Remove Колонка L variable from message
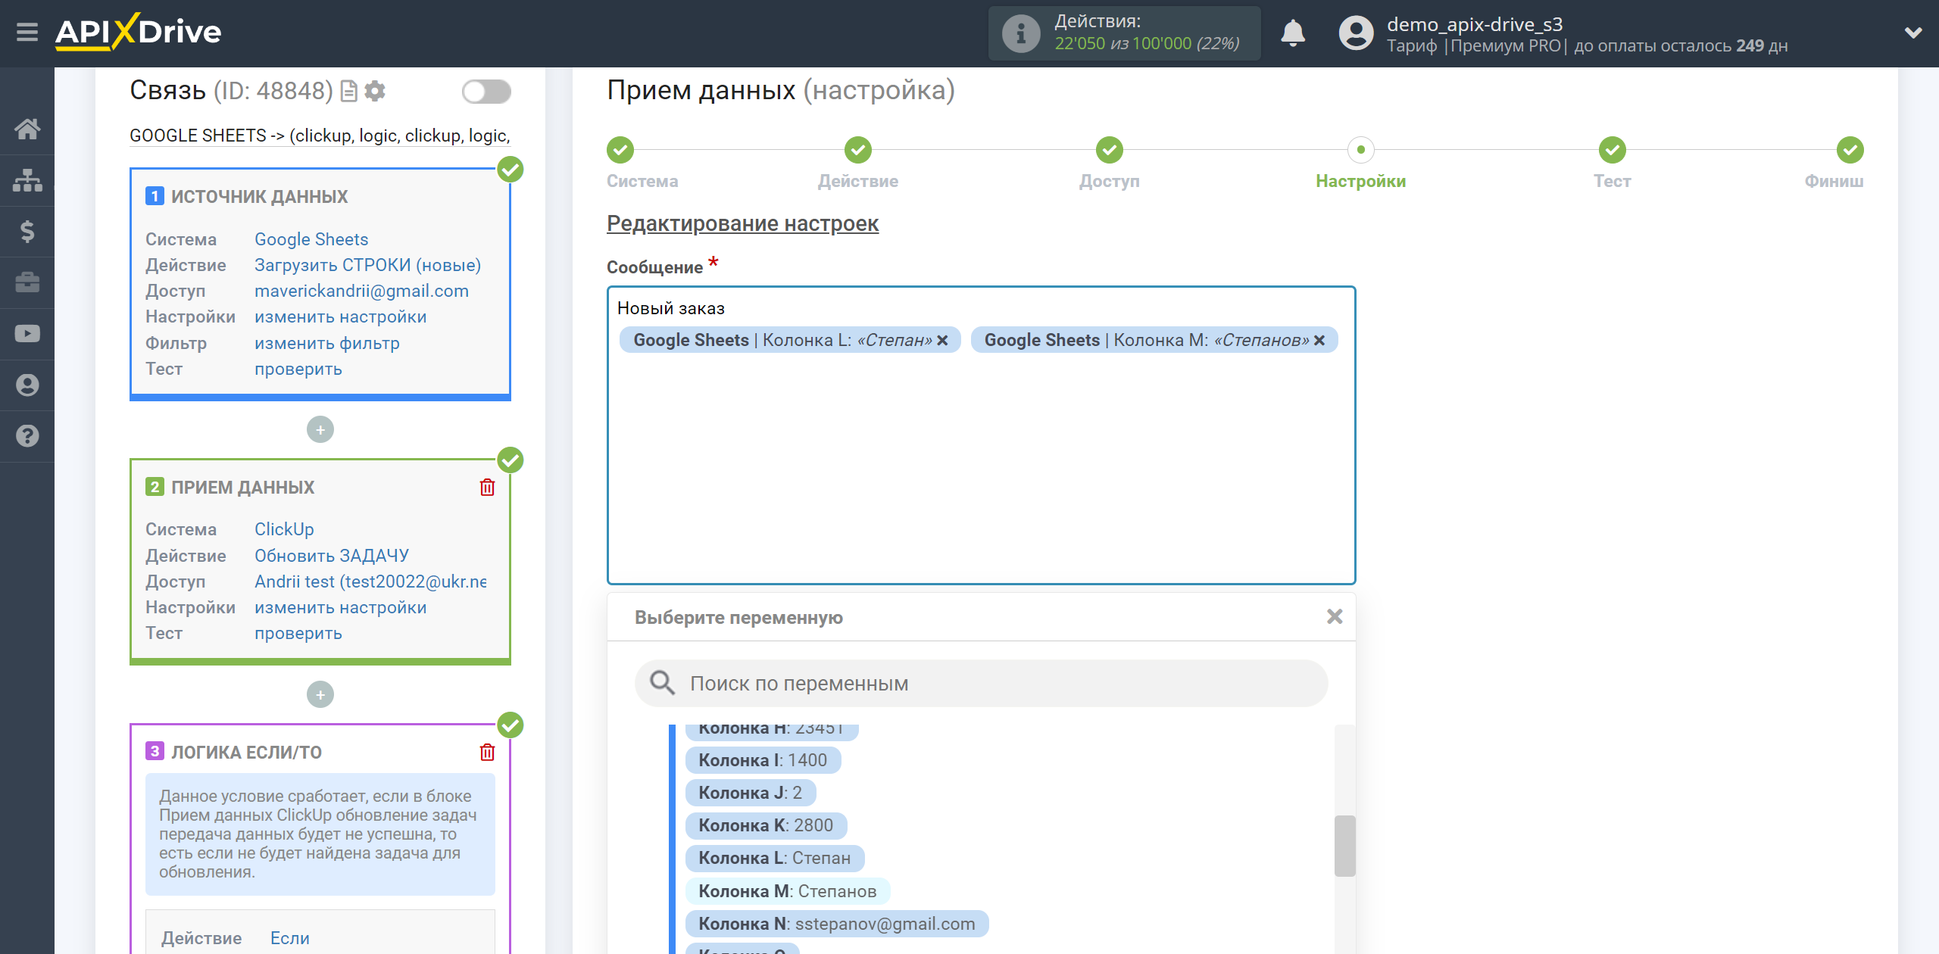 point(942,341)
